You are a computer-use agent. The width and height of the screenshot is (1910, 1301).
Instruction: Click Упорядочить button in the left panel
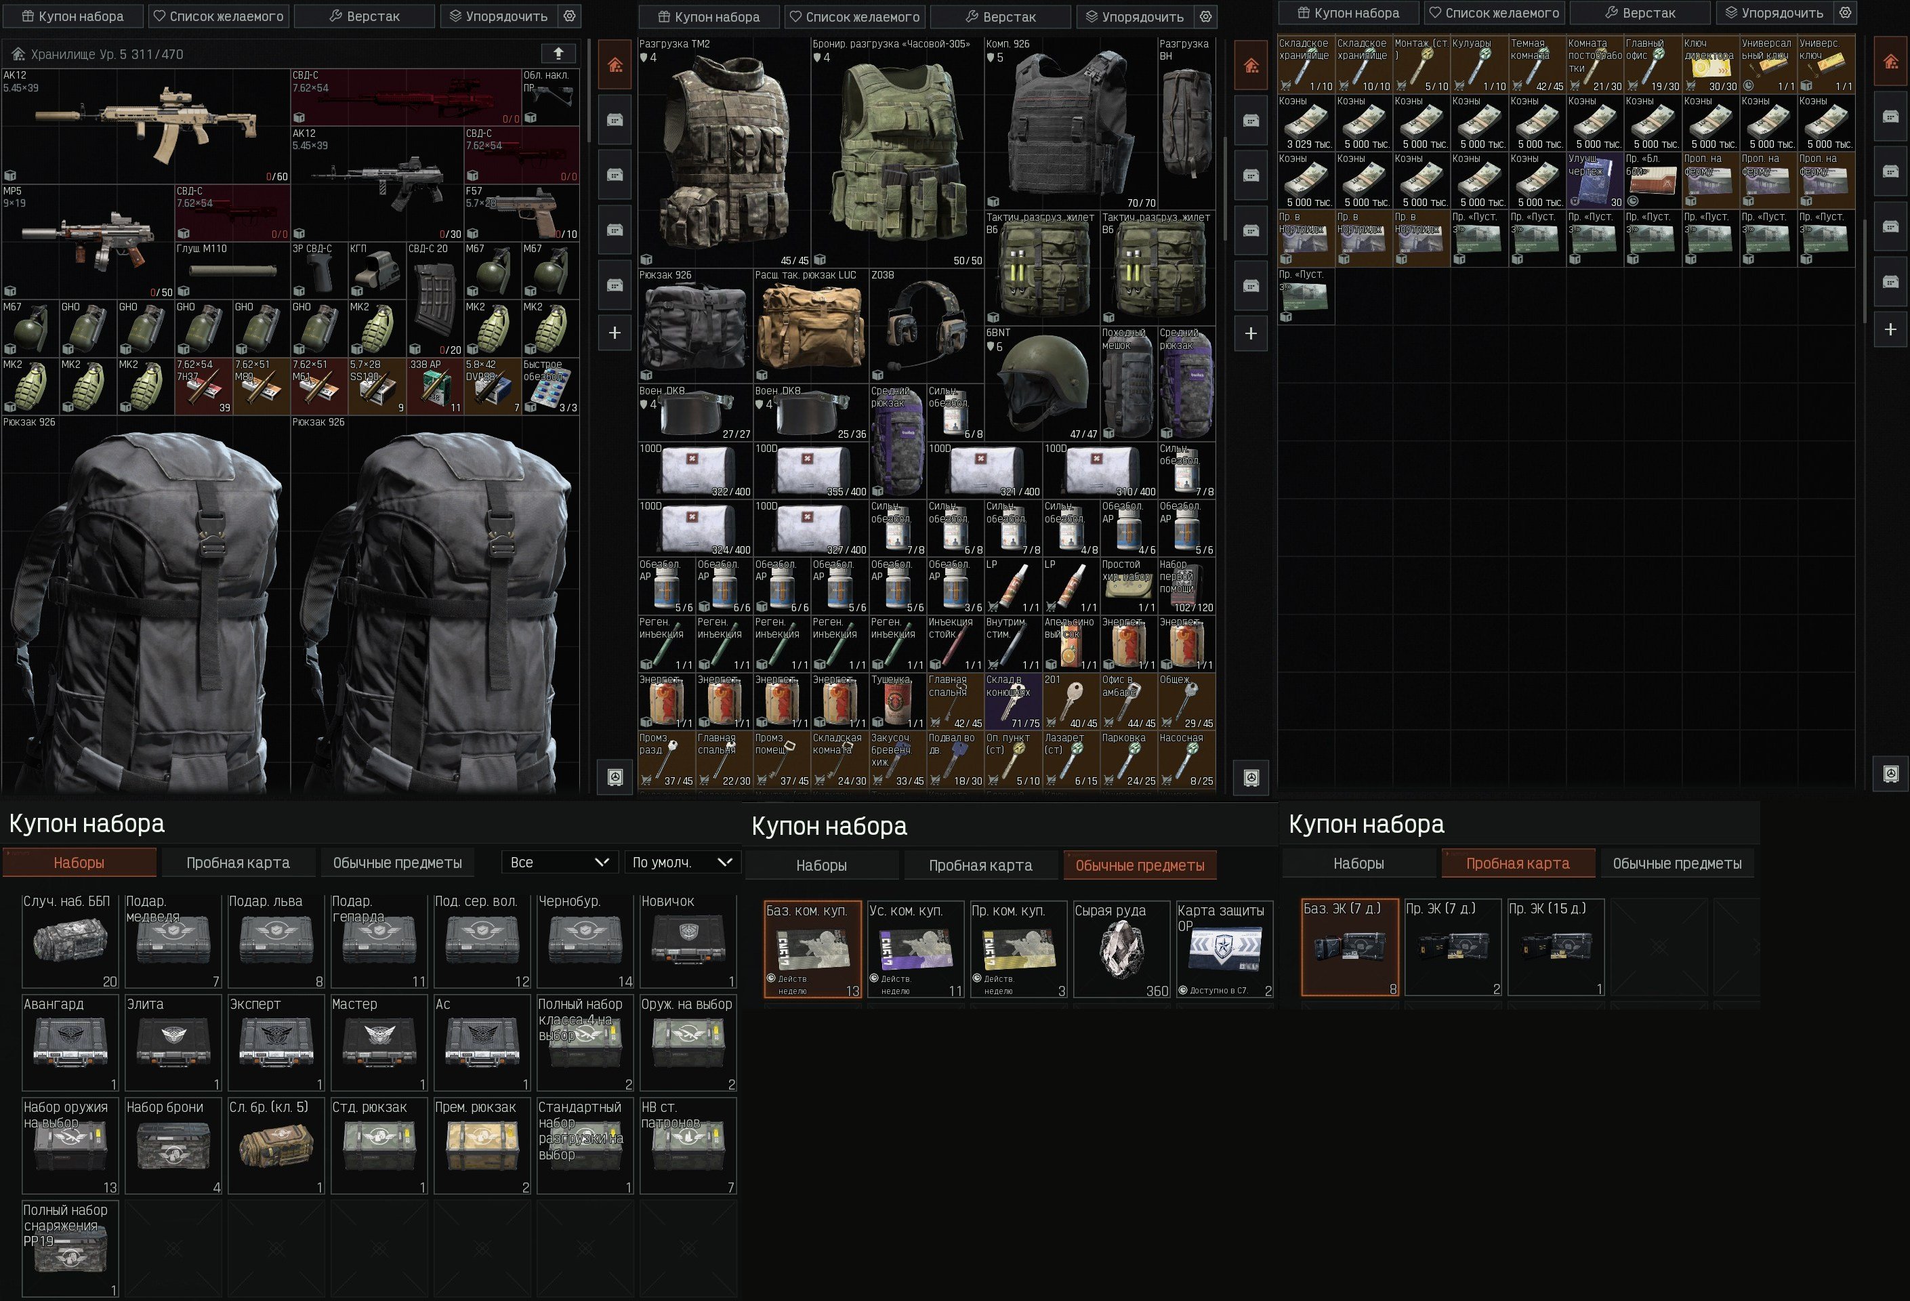(498, 16)
